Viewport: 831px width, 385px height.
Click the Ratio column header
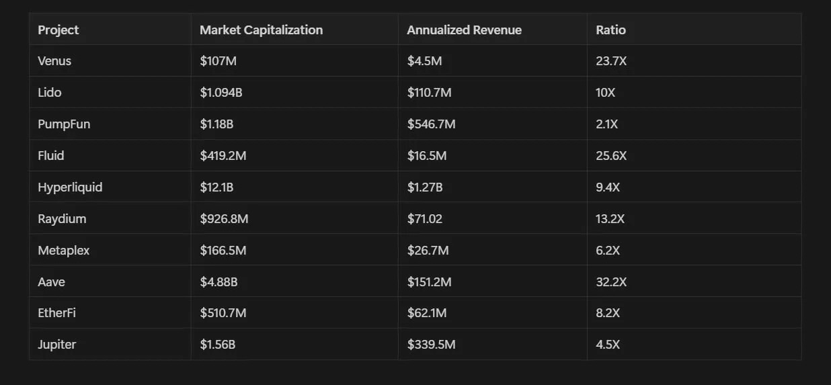click(610, 30)
